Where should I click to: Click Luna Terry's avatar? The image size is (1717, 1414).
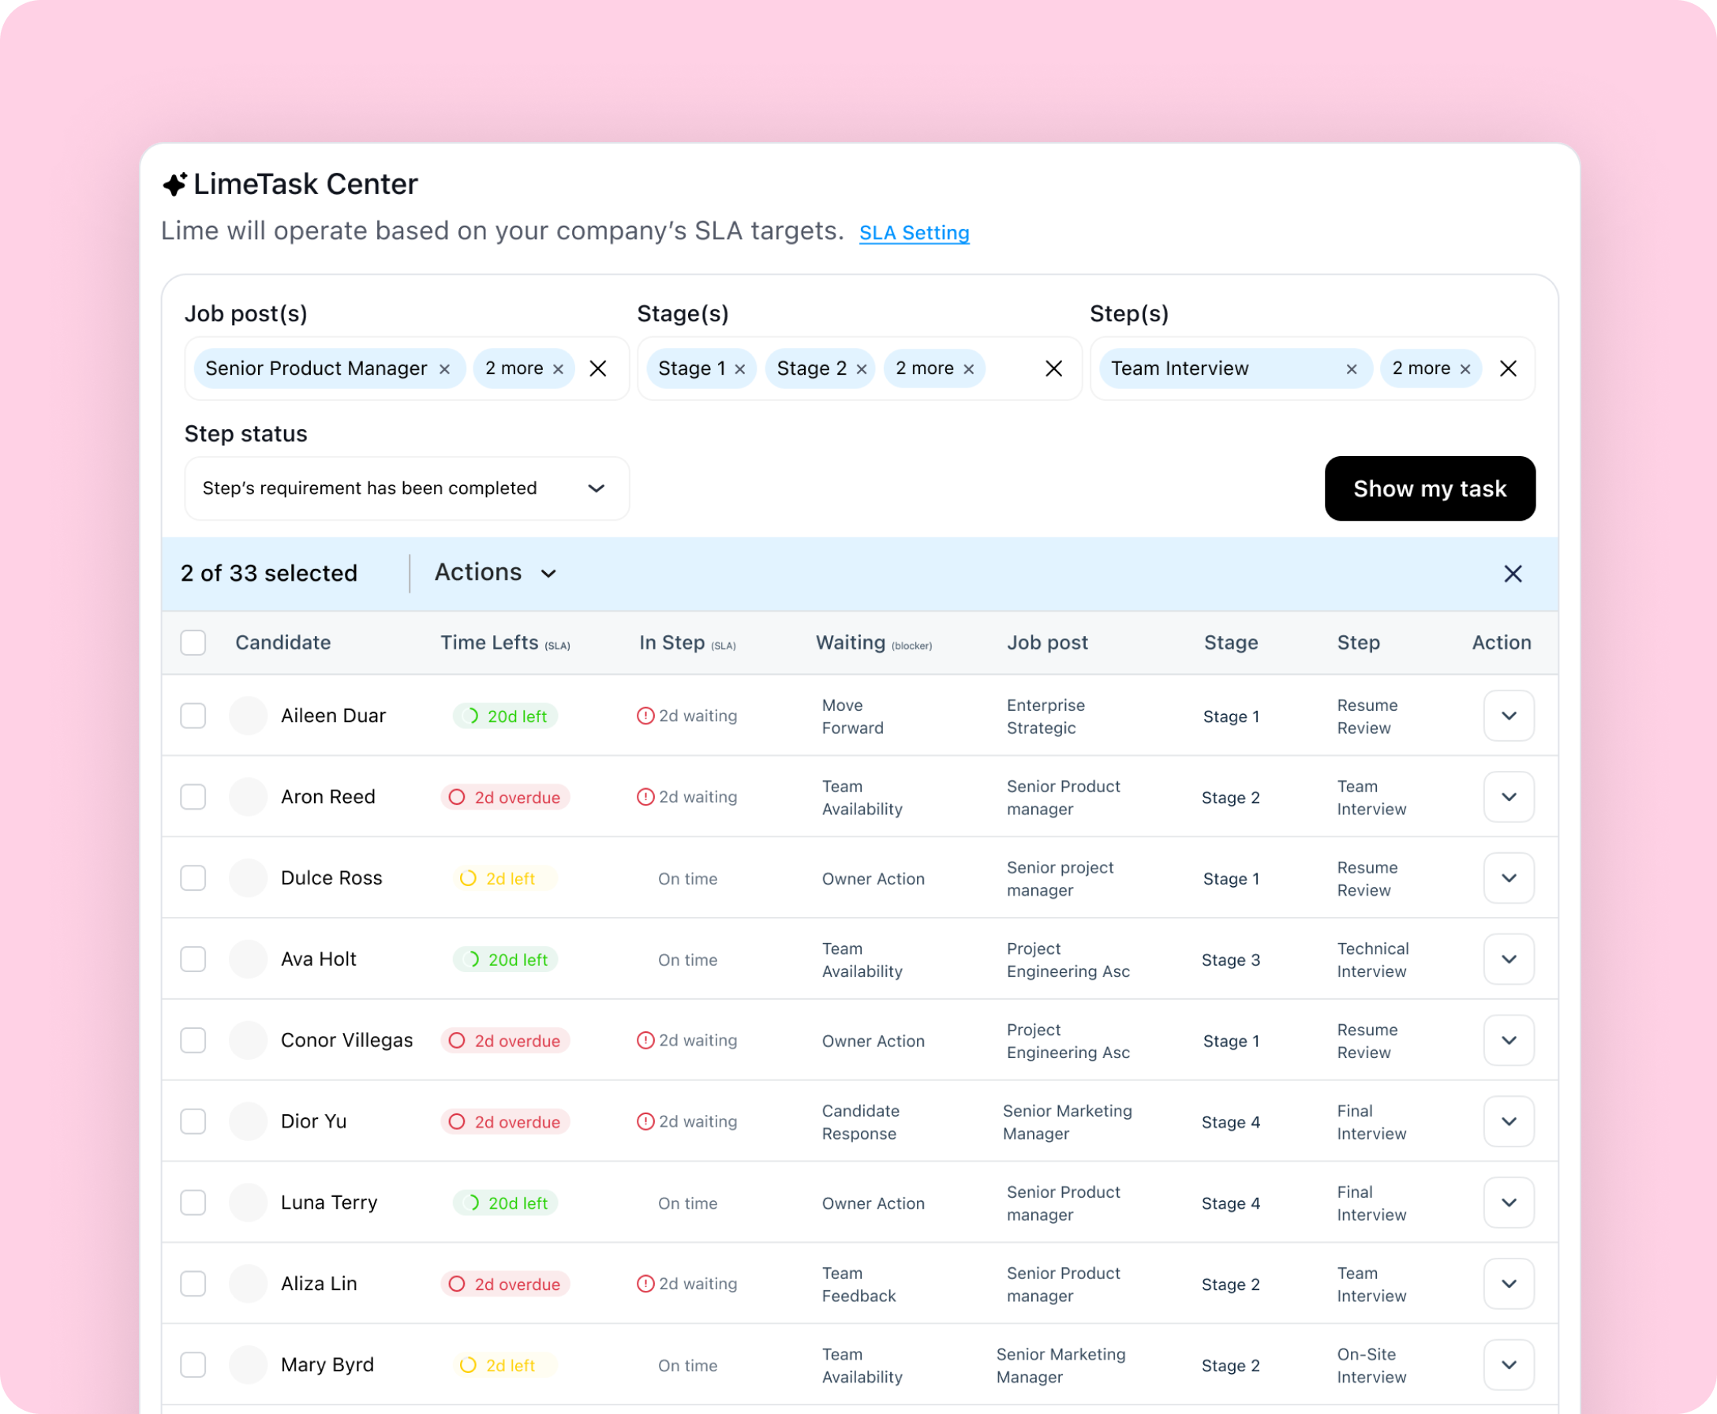[249, 1203]
